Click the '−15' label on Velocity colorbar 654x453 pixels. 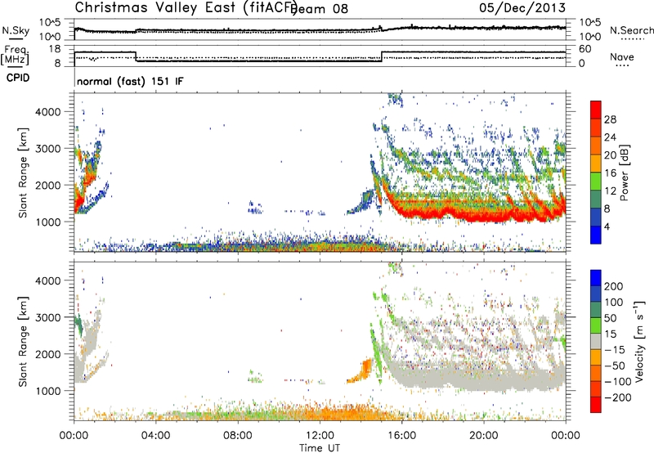pos(615,350)
